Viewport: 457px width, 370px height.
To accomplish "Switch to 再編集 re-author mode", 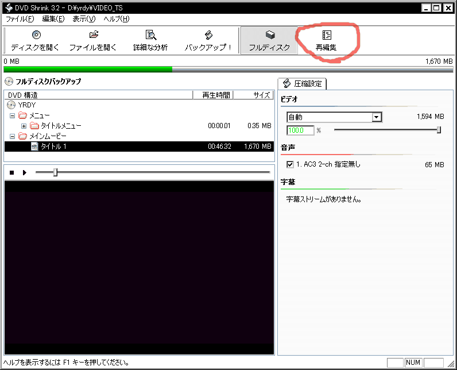I will point(326,41).
